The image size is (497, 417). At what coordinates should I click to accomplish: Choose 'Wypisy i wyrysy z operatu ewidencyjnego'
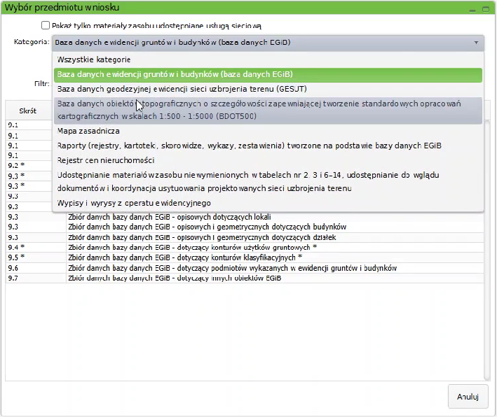tap(134, 203)
